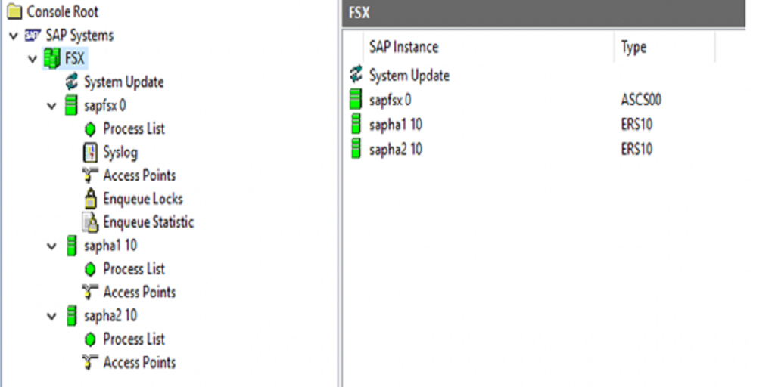Collapse the FSX tree node

click(x=33, y=59)
